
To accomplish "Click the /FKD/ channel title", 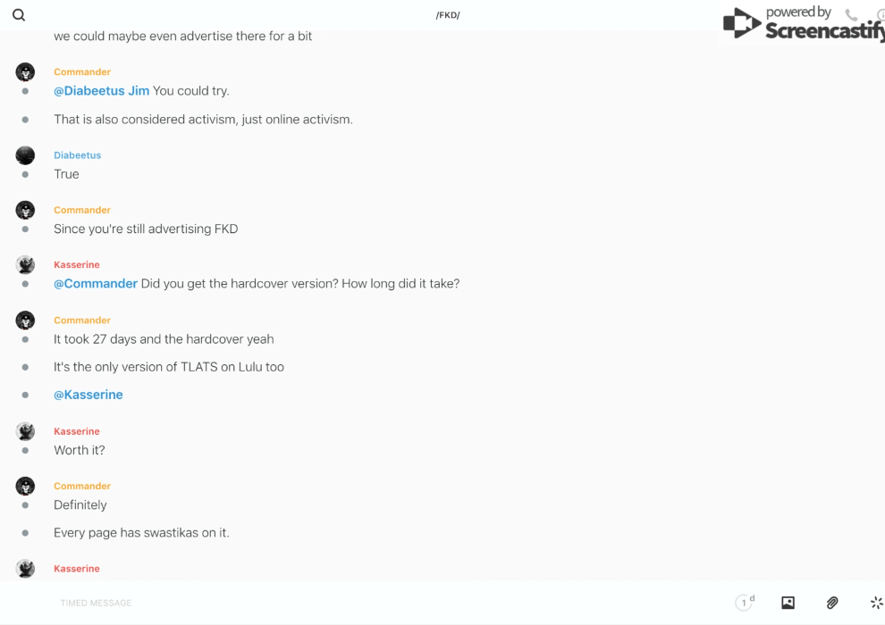I will (x=448, y=15).
